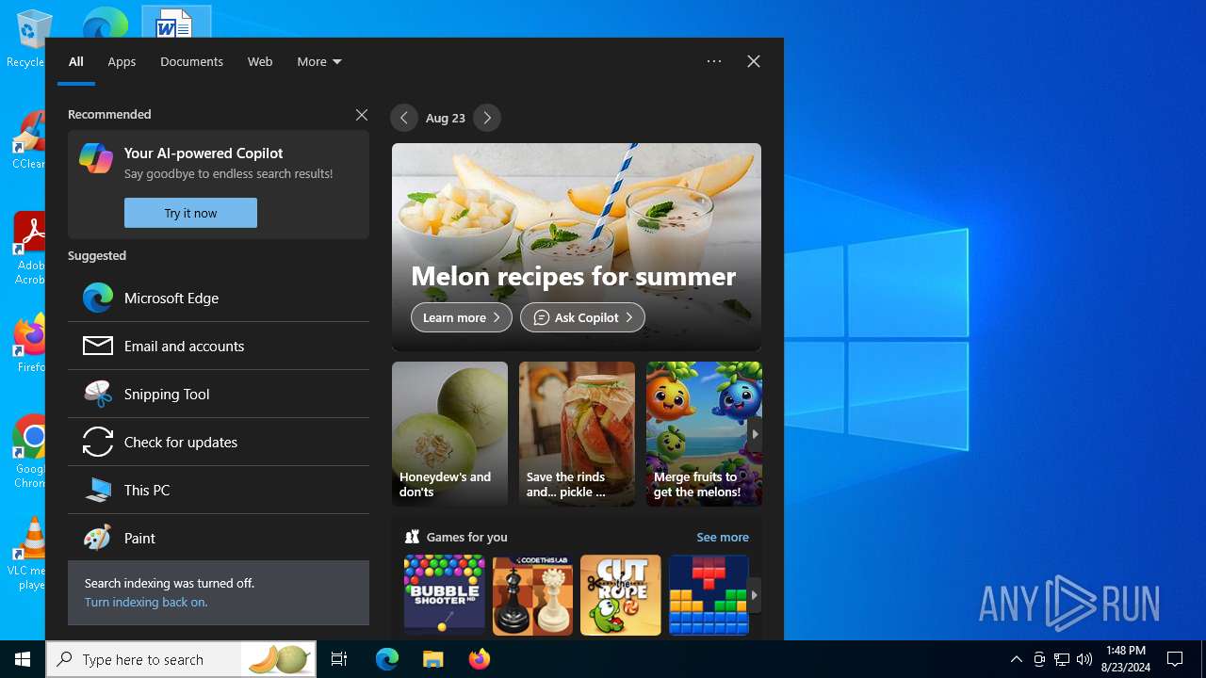The height and width of the screenshot is (678, 1206).
Task: Open Microsoft Edge from the suggested list
Action: click(x=219, y=298)
